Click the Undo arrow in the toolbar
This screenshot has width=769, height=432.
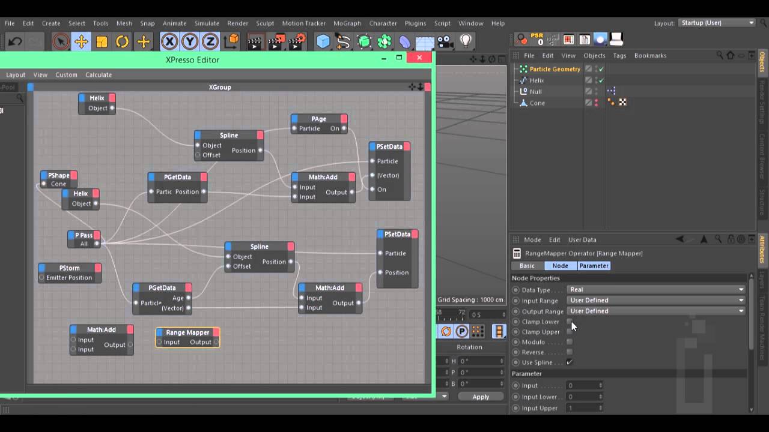click(x=15, y=41)
